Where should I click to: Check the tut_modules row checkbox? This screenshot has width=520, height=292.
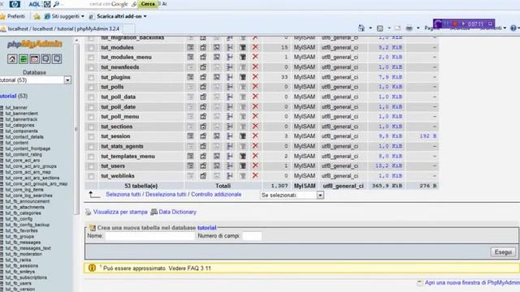91,48
